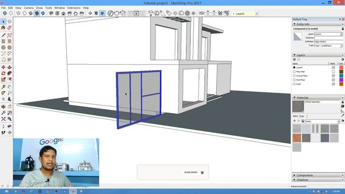Screen dimensions: 345x194
Task: Choose the Protractor tool
Action: pyautogui.click(x=3, y=93)
